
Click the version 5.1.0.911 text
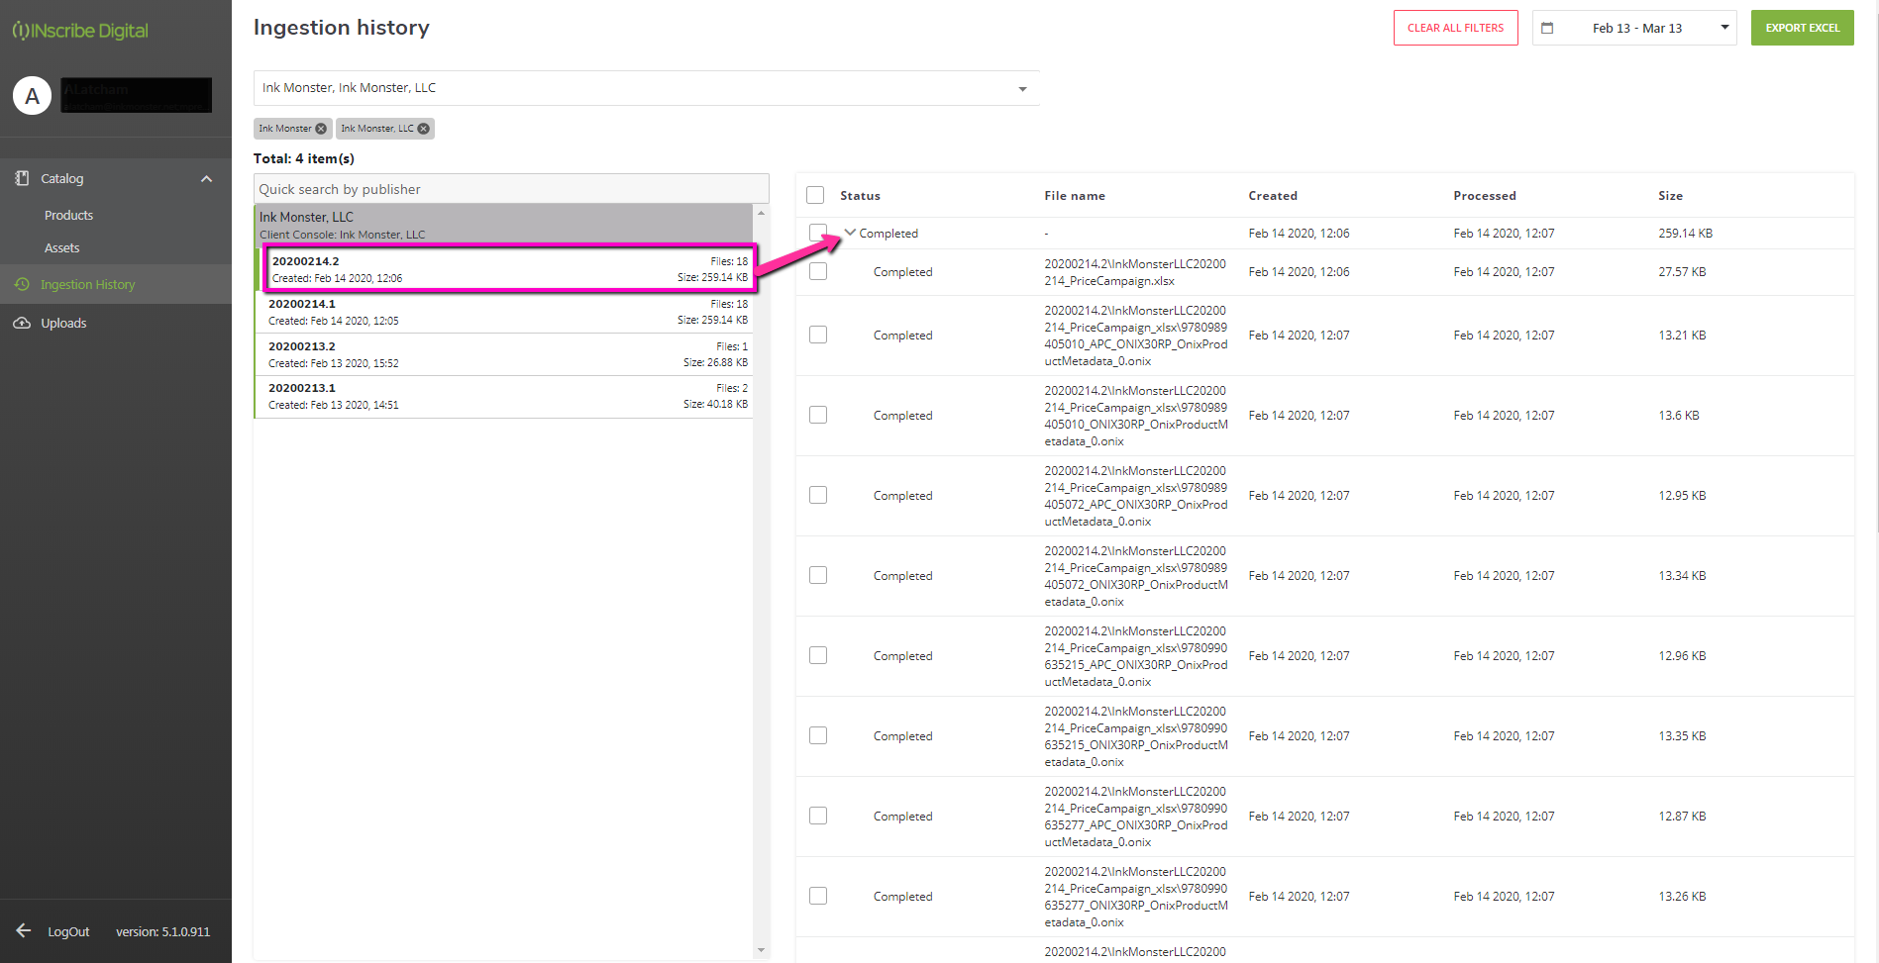pos(162,931)
